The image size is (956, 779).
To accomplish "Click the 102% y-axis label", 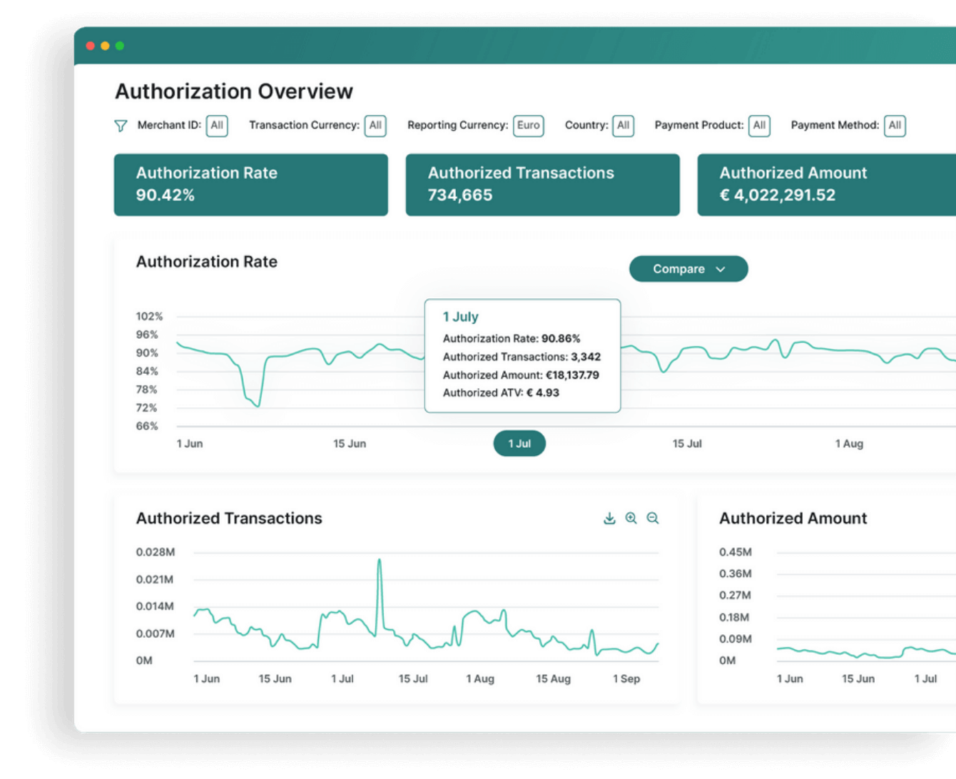I will (x=149, y=316).
